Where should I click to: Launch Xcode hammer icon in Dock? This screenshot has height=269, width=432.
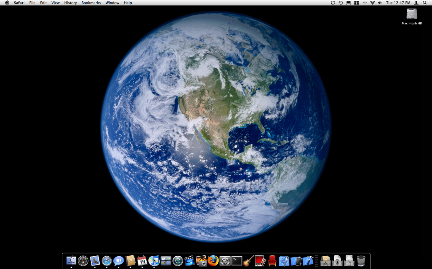(x=308, y=261)
